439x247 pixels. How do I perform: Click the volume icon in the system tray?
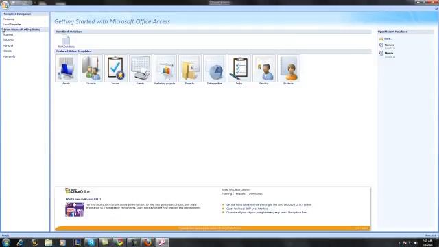pos(416,243)
